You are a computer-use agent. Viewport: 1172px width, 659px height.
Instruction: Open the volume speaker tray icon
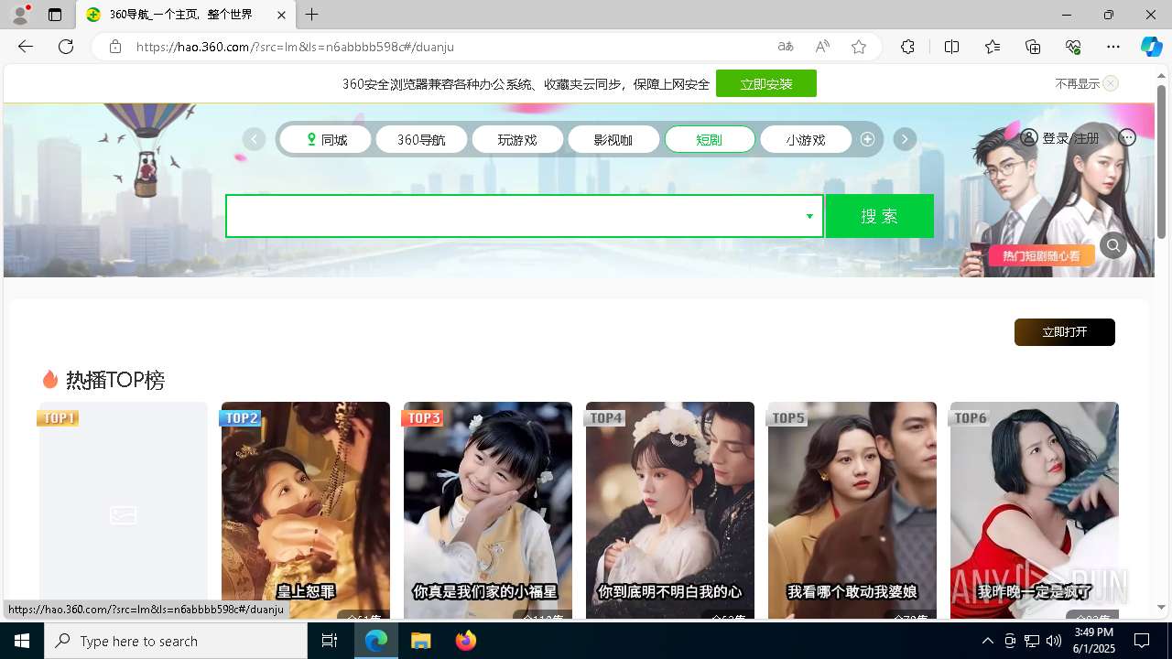1054,641
